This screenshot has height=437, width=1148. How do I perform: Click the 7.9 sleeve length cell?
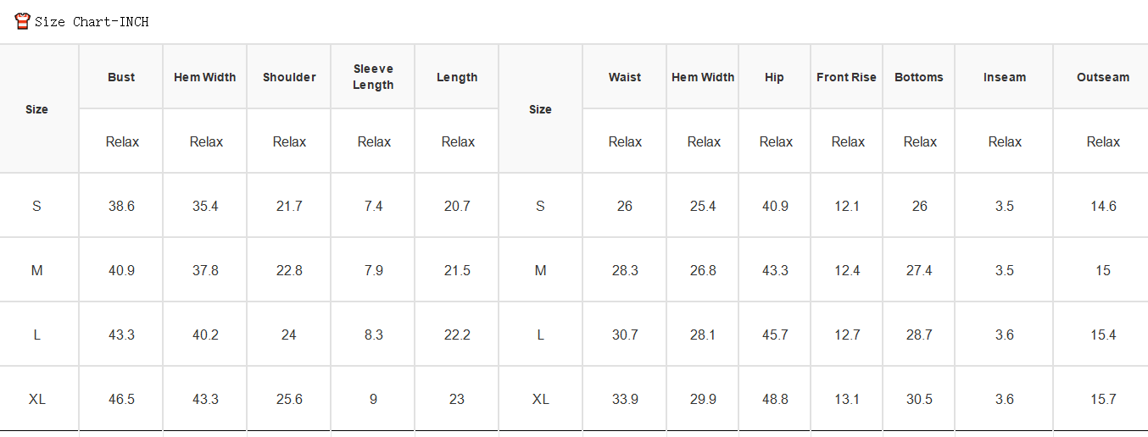[373, 270]
